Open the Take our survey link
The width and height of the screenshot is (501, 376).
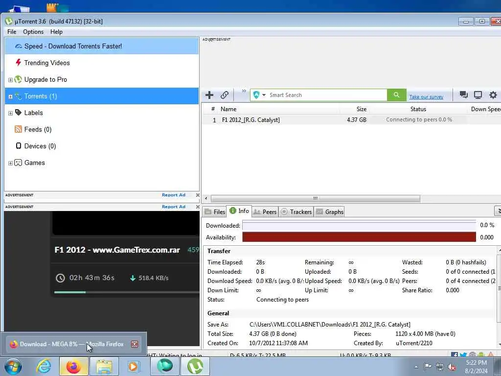(426, 97)
